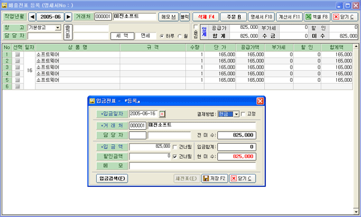The height and width of the screenshot is (217, 361).
Task: Export to Excel with 엑셀 F8
Action: point(317,17)
